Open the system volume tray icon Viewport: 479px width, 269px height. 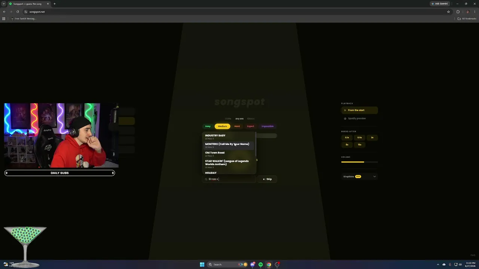(x=460, y=265)
